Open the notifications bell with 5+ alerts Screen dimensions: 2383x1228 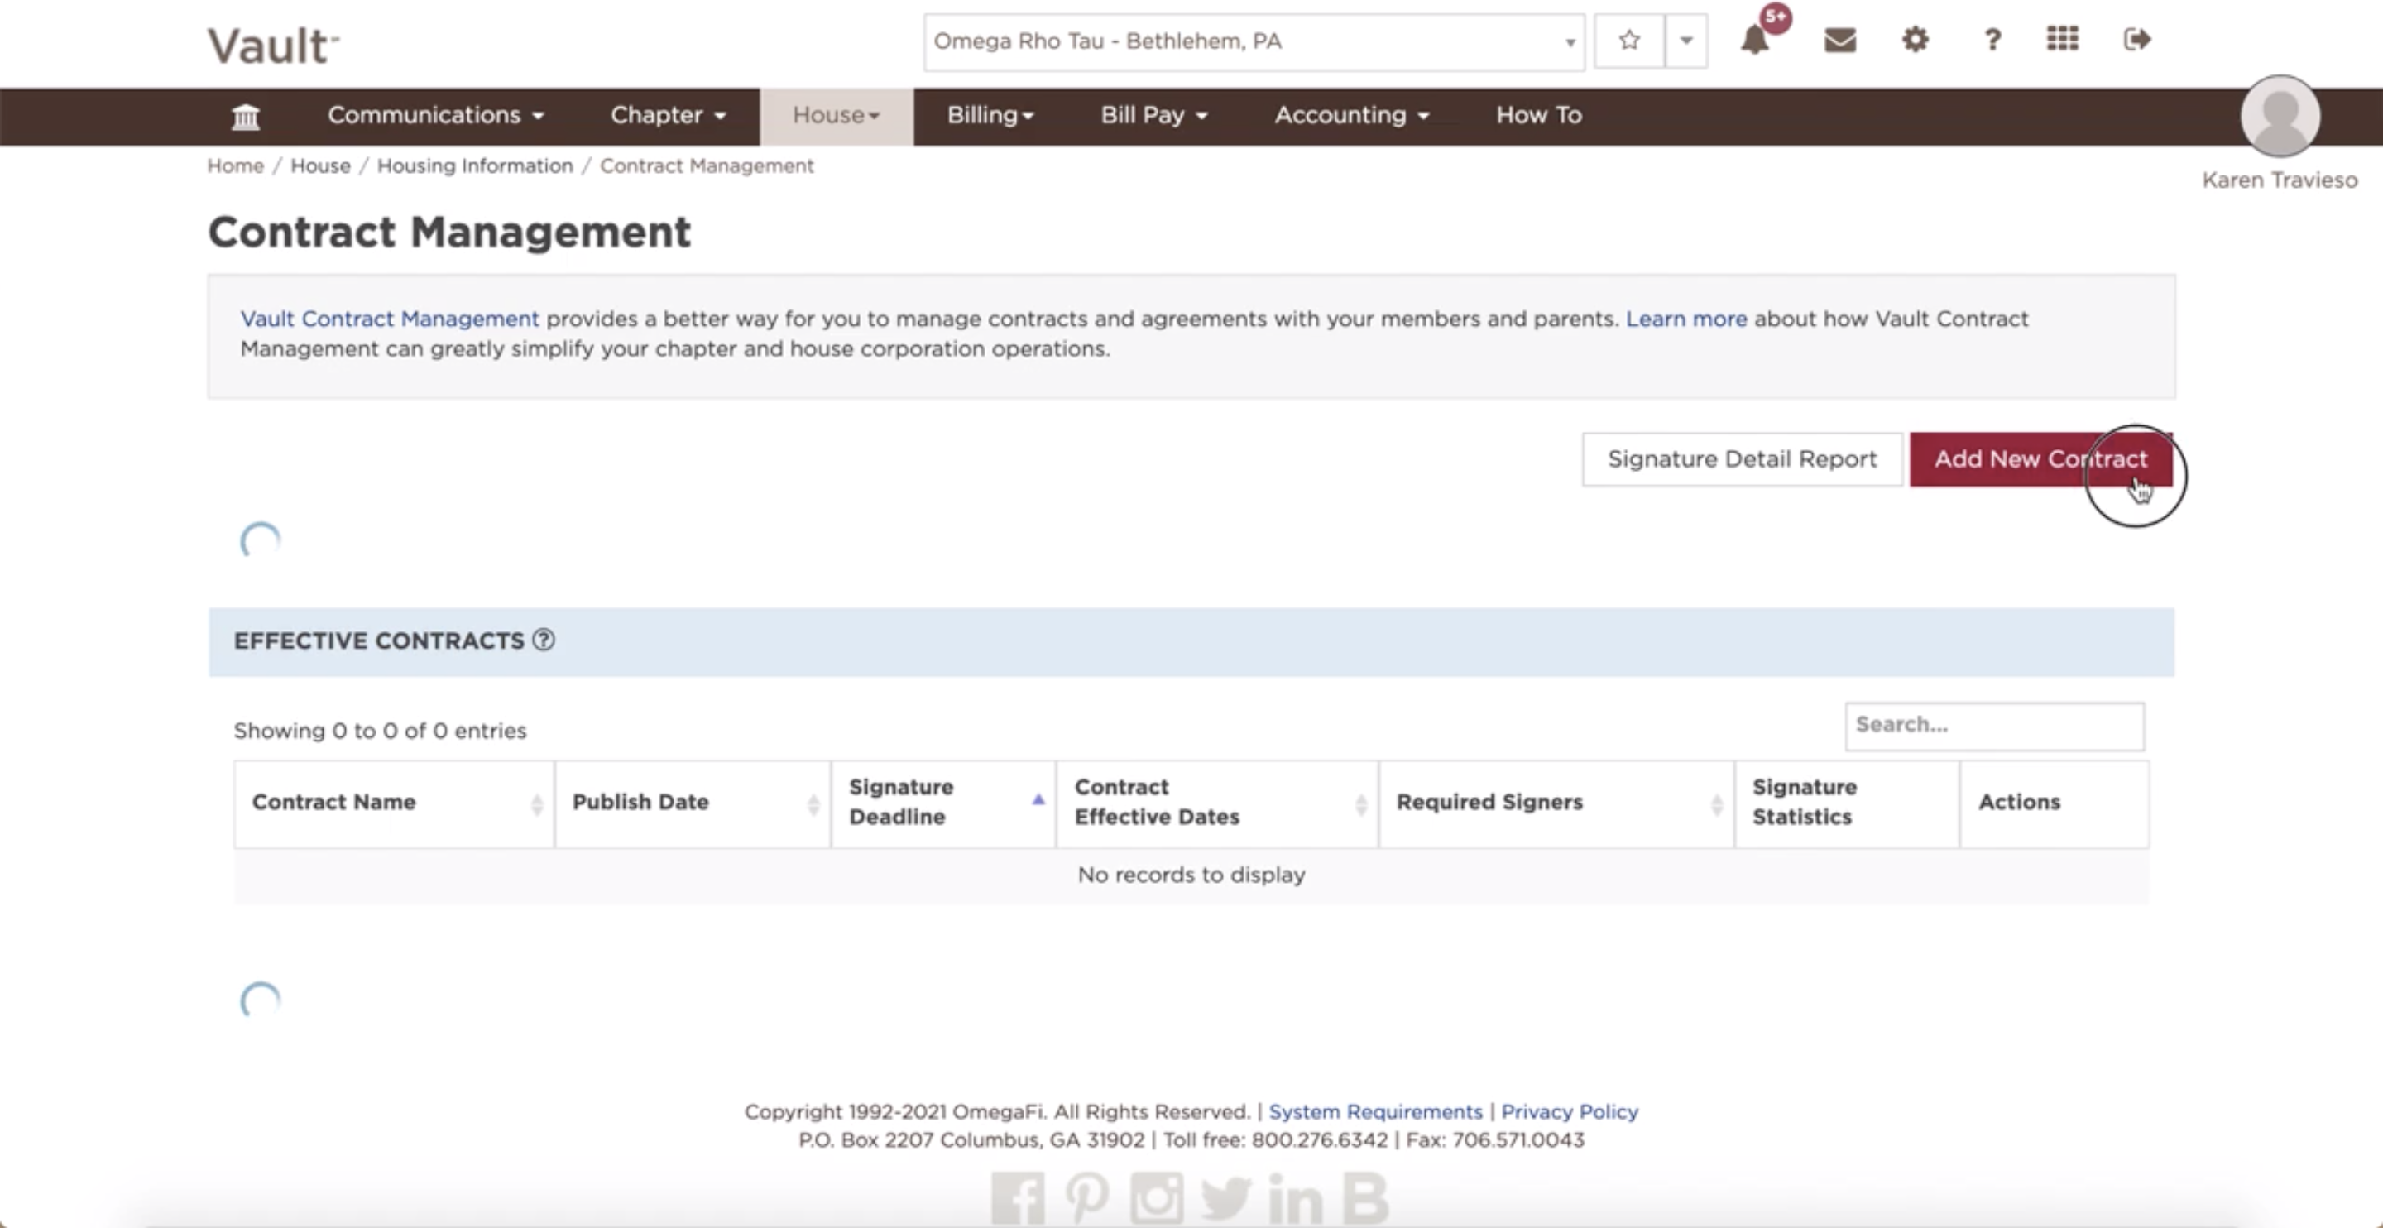(1754, 41)
